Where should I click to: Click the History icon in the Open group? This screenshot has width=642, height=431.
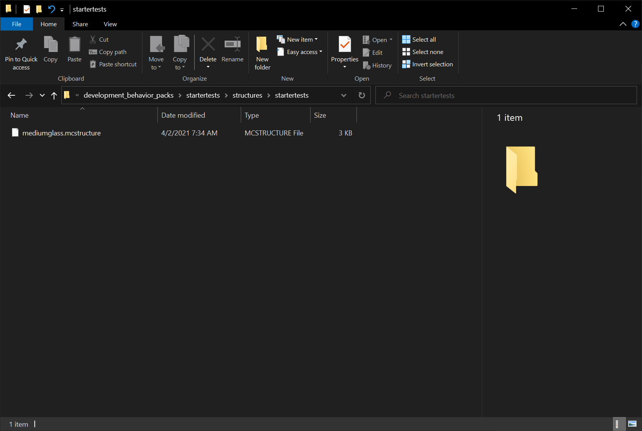pyautogui.click(x=377, y=65)
